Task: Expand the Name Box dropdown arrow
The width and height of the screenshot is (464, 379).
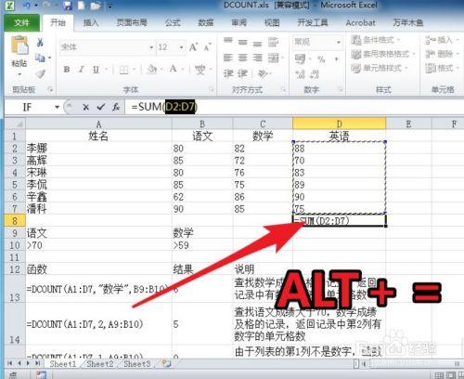Action: coord(57,107)
